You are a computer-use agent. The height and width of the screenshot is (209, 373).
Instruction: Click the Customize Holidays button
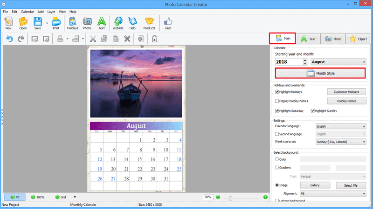tap(346, 91)
